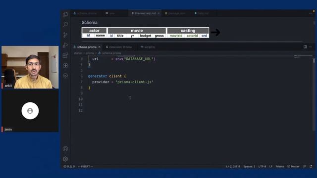Click the editor vertical scrollbar
The height and width of the screenshot is (178, 317).
[x=314, y=93]
